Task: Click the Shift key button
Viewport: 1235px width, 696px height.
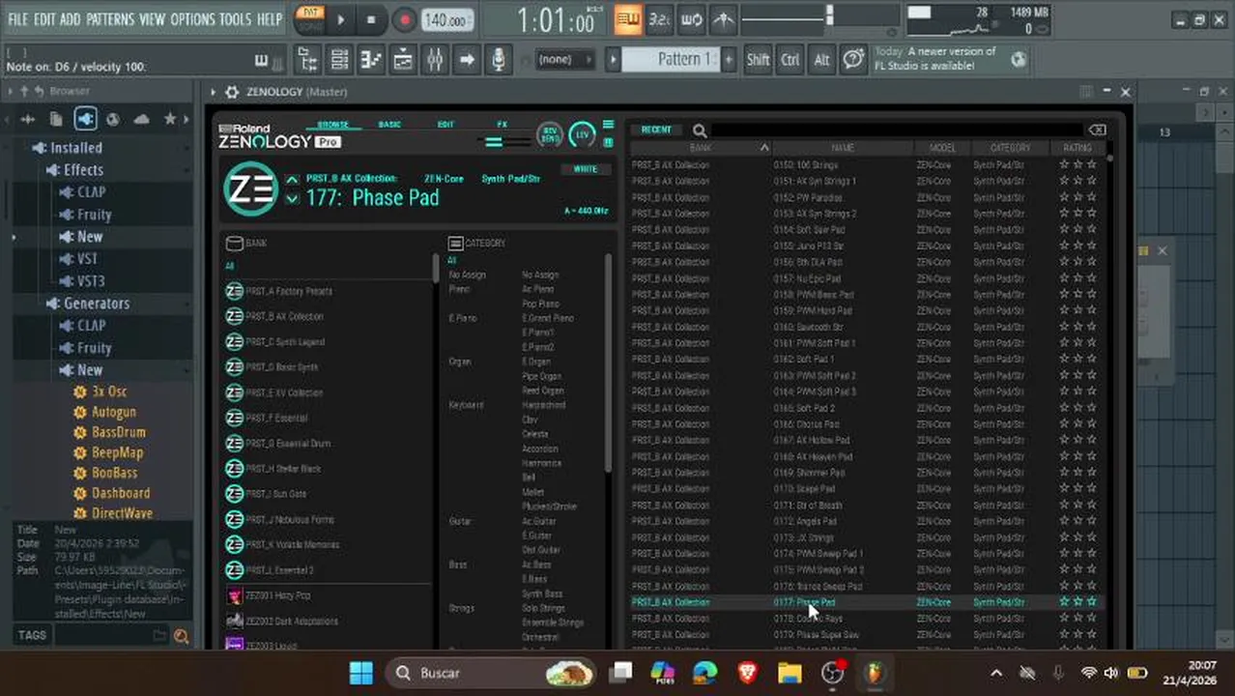Action: tap(758, 60)
